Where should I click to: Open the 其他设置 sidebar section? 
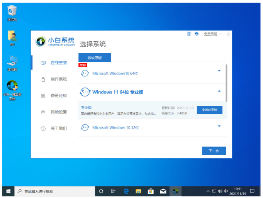pos(58,112)
